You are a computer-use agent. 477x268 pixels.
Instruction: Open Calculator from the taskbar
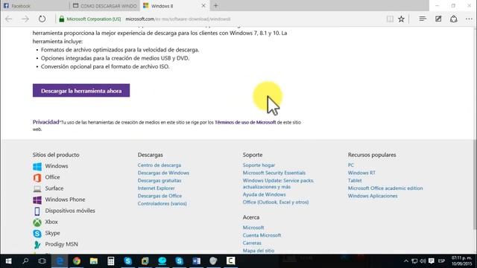point(111,261)
